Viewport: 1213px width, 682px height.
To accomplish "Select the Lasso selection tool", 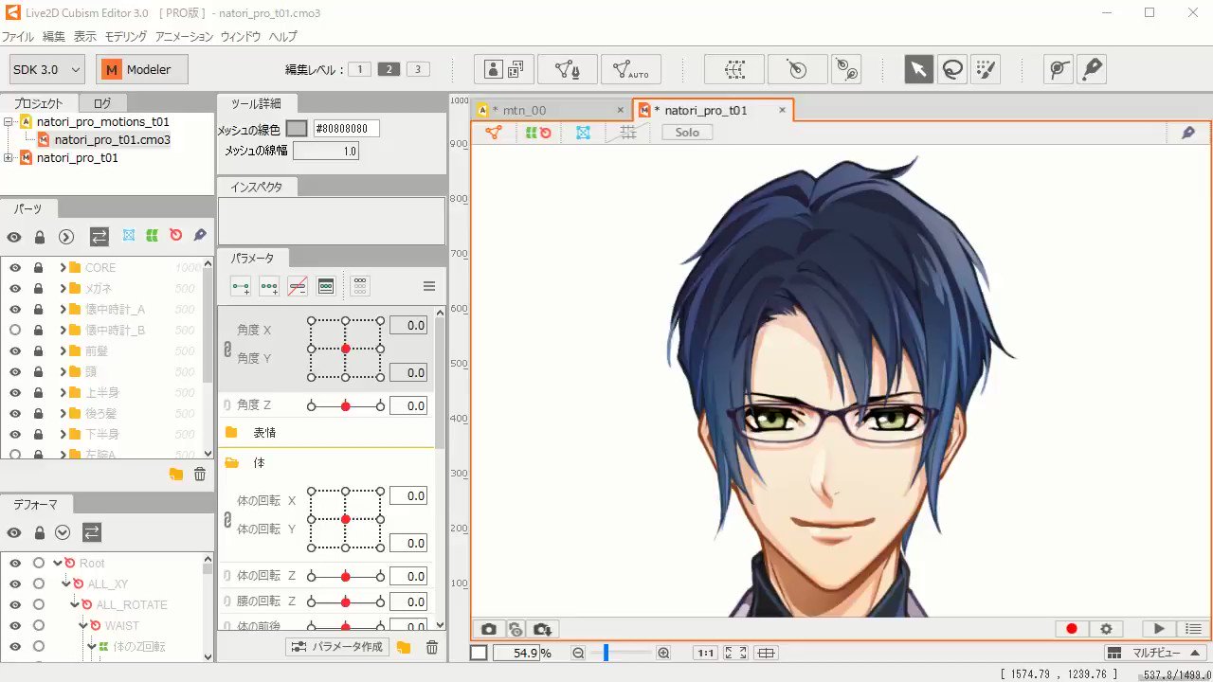I will [951, 69].
